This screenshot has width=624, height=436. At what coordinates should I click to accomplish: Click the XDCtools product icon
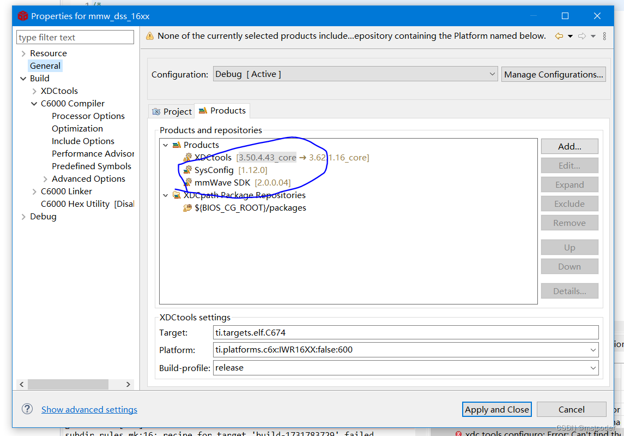tap(187, 157)
